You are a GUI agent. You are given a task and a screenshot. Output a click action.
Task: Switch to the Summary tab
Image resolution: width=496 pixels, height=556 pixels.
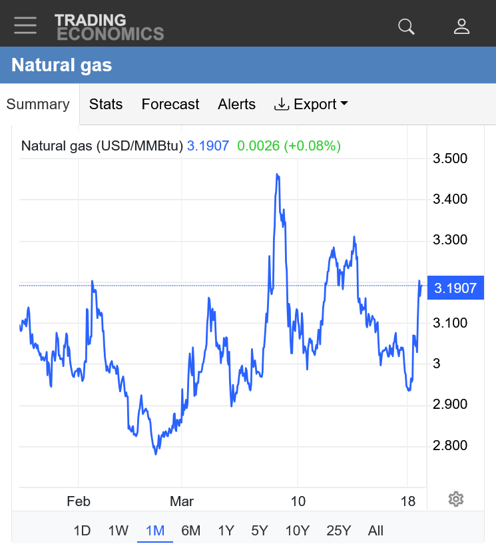pos(38,105)
